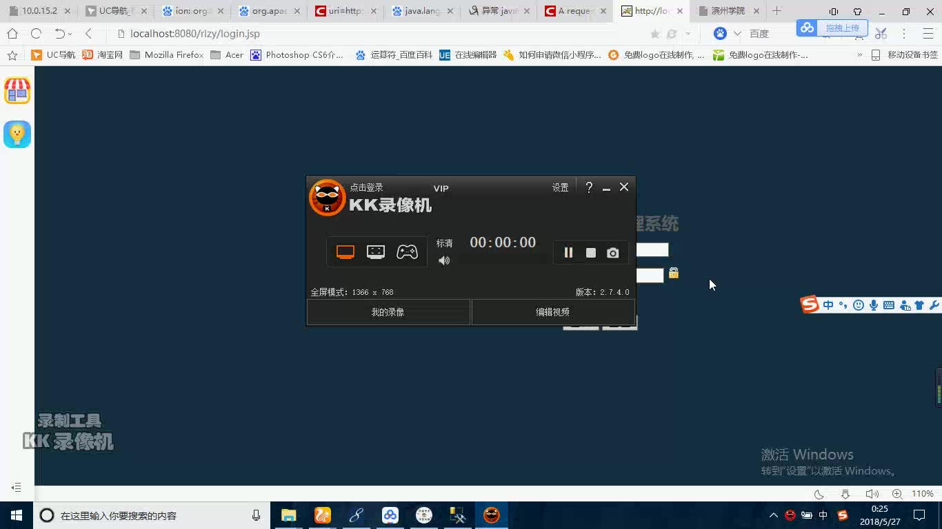Show hidden system tray icons
Viewport: 942px width, 529px height.
774,515
